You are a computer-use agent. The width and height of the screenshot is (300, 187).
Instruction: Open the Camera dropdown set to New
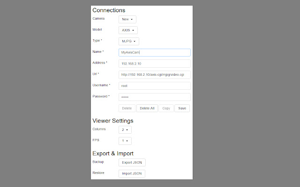pos(127,19)
